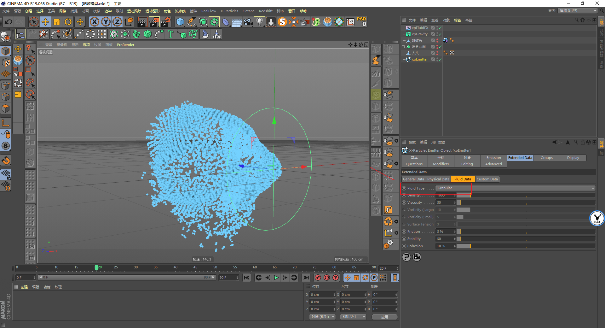Viewport: 605px width, 328px height.
Task: Toggle Fluid Type animation circle
Action: pyautogui.click(x=404, y=188)
